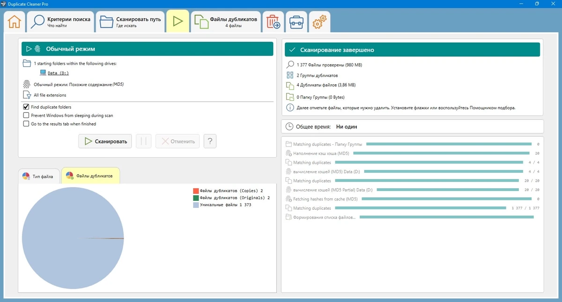Switch chart to Тип файла tab
The image size is (562, 302).
39,177
